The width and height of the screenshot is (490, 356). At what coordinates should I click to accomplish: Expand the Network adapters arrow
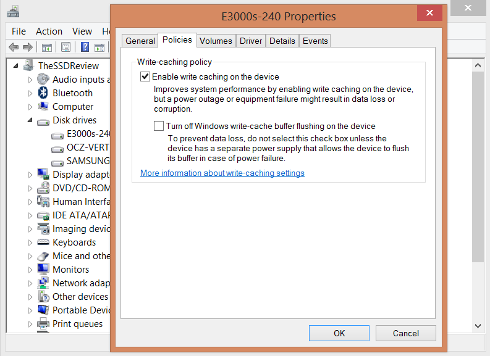30,283
